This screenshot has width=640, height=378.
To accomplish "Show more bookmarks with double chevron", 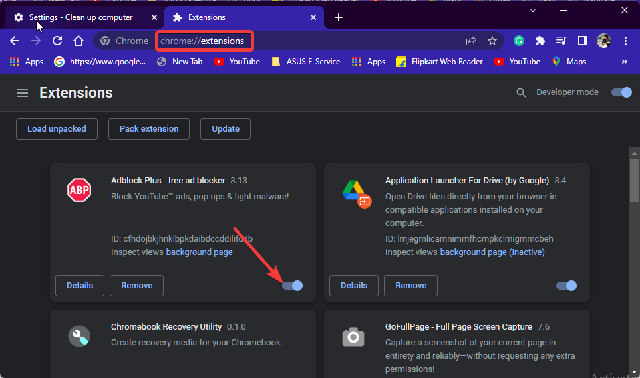I will 624,62.
